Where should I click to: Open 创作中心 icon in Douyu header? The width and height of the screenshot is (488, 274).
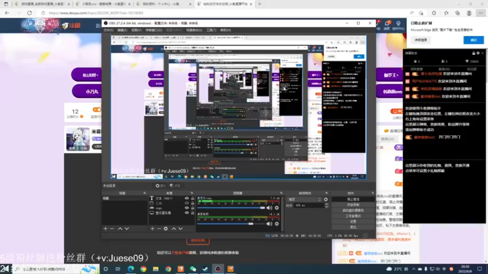pos(398,25)
